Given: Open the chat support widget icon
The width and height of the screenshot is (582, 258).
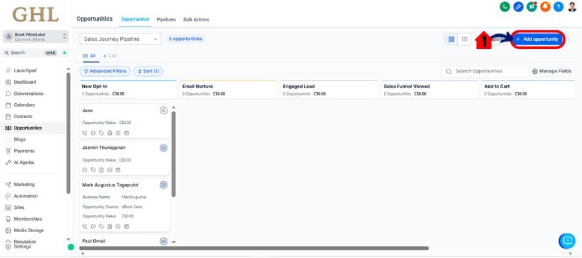Looking at the screenshot, I should click(x=566, y=241).
